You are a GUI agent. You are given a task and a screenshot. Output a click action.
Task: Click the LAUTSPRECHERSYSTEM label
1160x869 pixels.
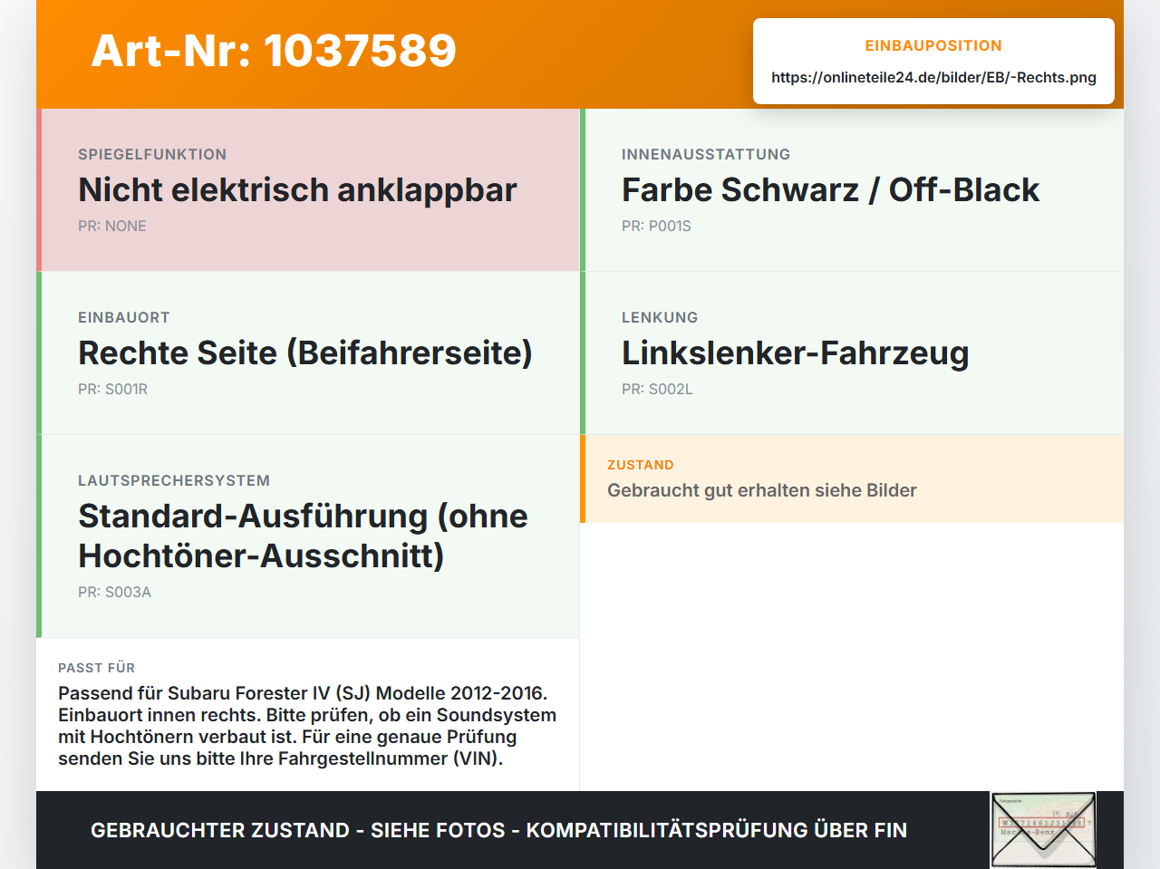pyautogui.click(x=174, y=480)
